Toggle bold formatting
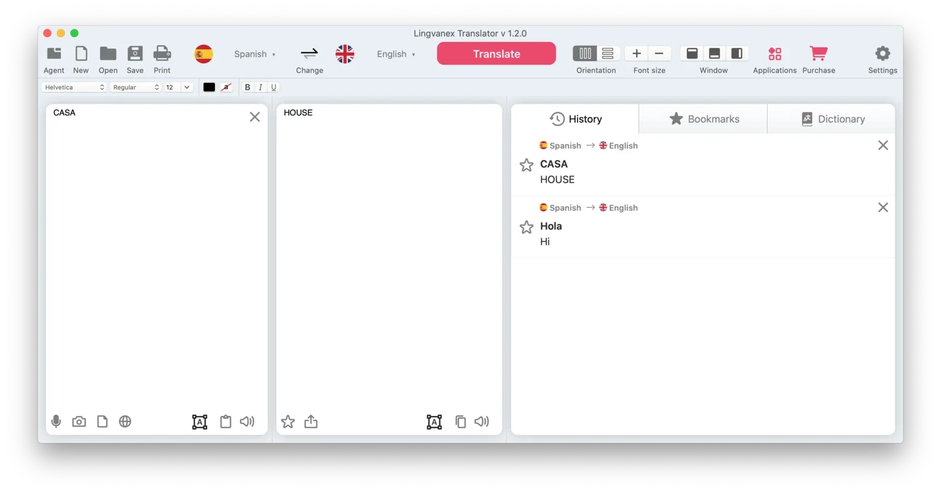This screenshot has width=941, height=493. click(247, 88)
